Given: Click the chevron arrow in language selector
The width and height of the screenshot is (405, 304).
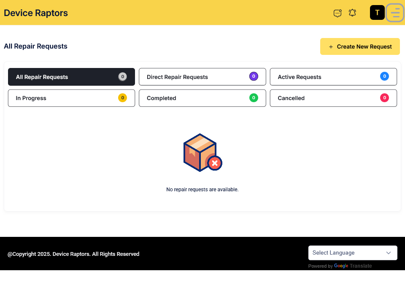Looking at the screenshot, I should (389, 253).
